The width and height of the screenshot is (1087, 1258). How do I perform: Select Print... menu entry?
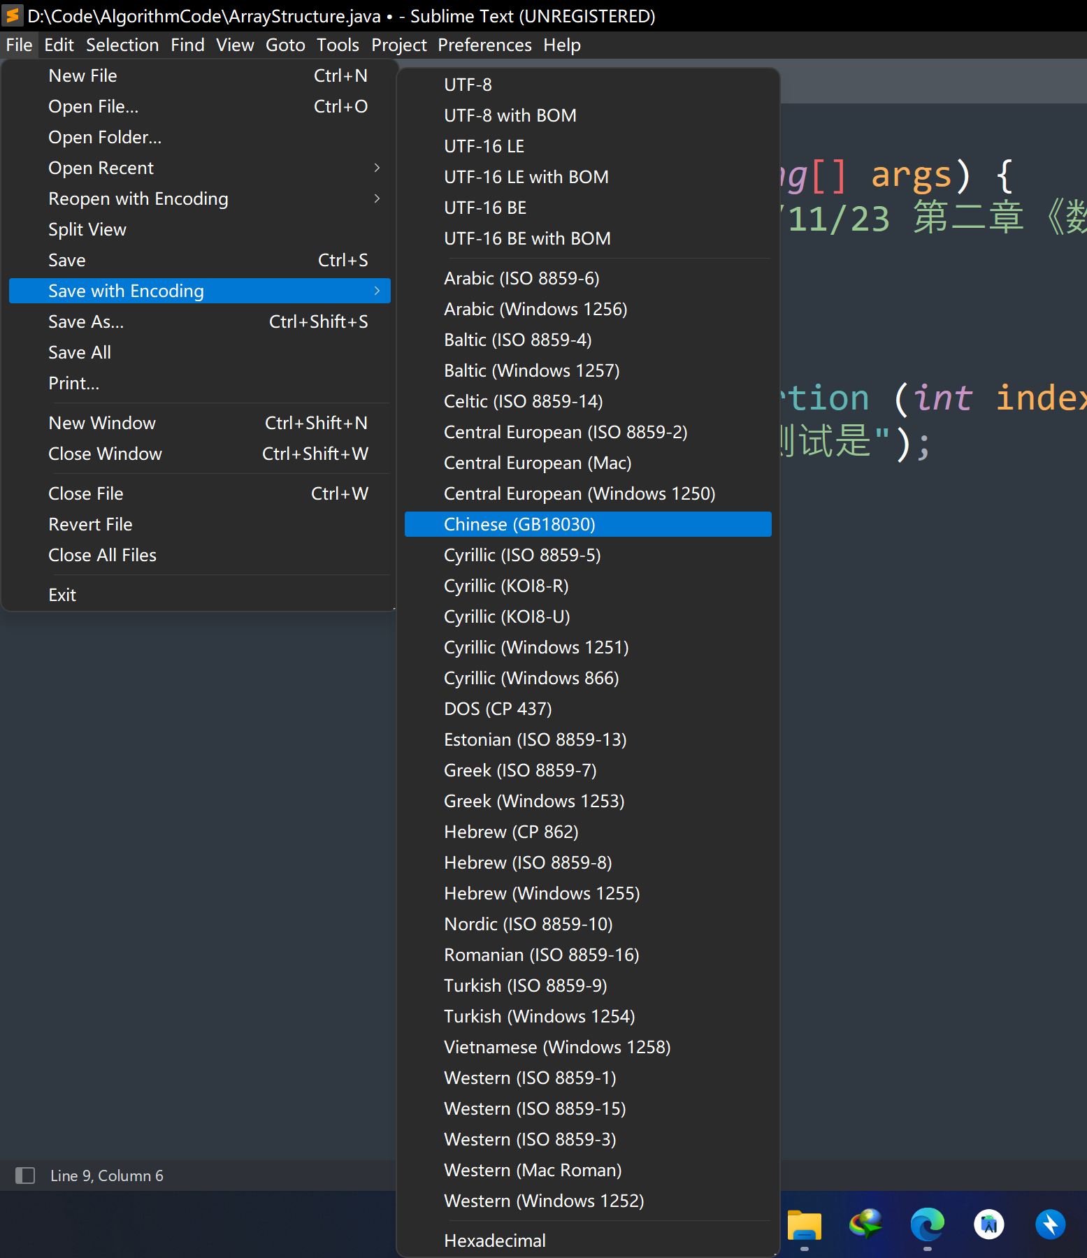pyautogui.click(x=199, y=383)
